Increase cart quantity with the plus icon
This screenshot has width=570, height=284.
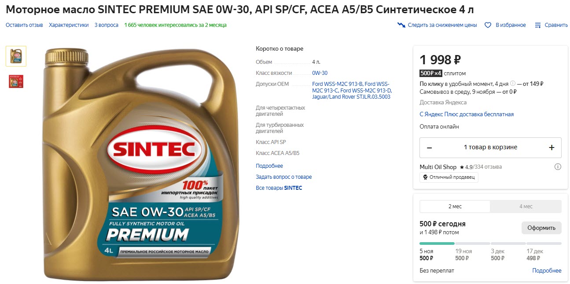click(552, 148)
